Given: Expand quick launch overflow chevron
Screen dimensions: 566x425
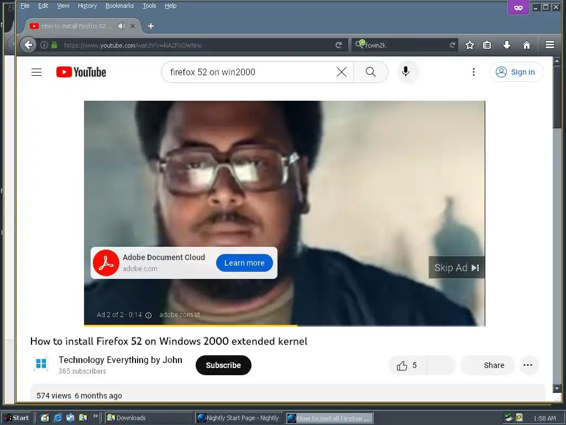Looking at the screenshot, I should tap(95, 416).
